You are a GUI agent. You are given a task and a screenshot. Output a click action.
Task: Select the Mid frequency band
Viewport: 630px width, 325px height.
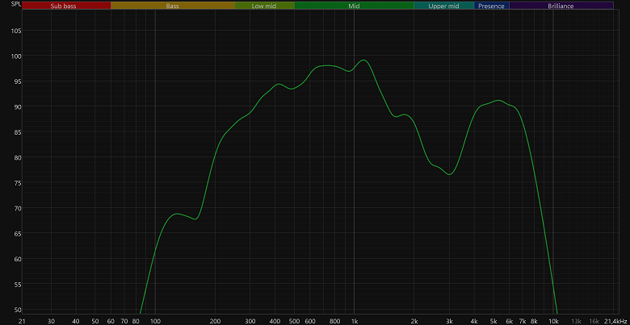point(354,6)
